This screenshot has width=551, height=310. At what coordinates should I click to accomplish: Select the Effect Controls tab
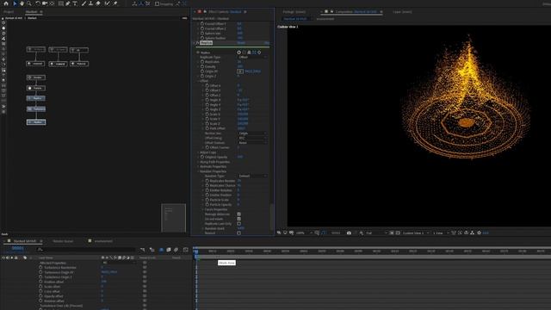(x=225, y=11)
